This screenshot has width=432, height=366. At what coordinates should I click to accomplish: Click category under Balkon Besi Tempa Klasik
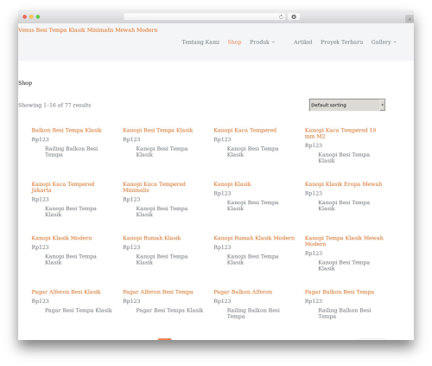(72, 151)
